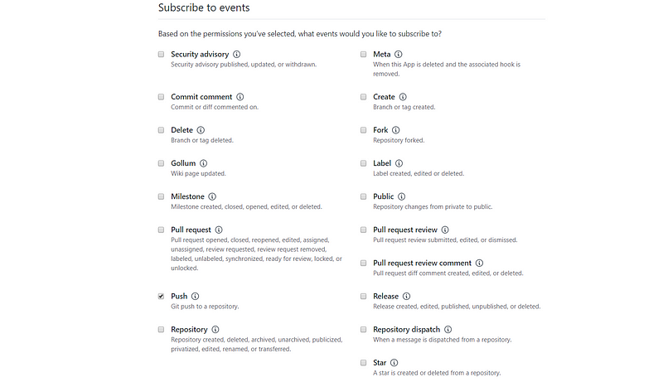Screen dimensions: 663x382
Task: Click the Gollum info icon
Action: [x=203, y=163]
